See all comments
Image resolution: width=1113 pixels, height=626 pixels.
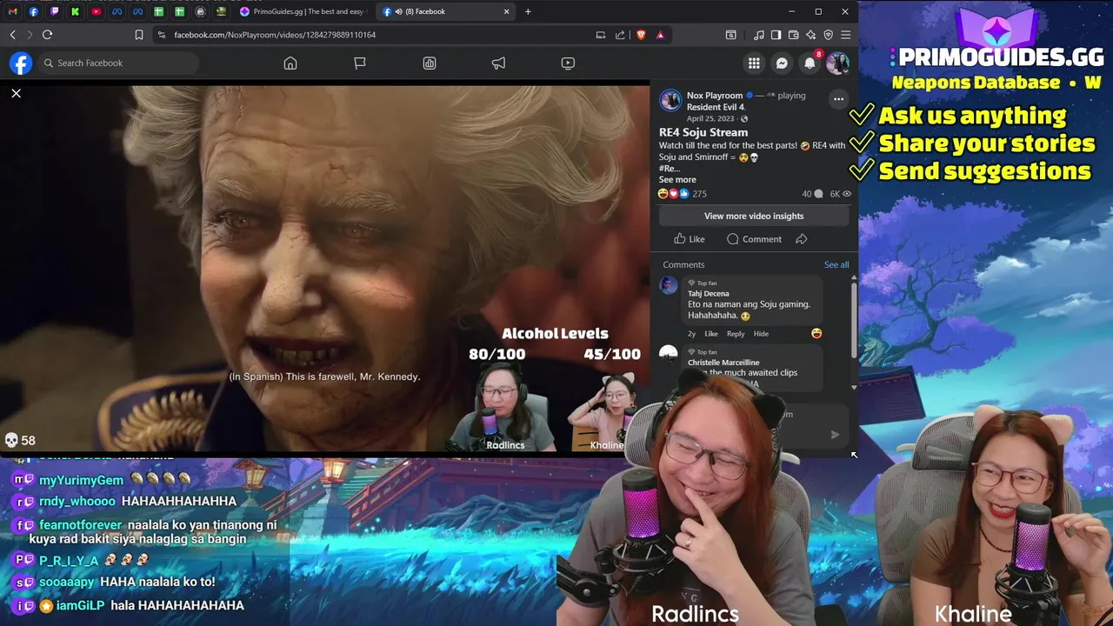pos(836,265)
